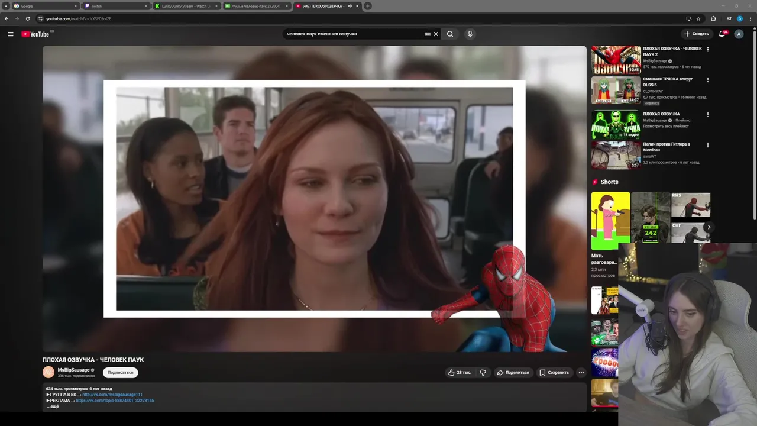Open more actions under the video

click(x=581, y=372)
